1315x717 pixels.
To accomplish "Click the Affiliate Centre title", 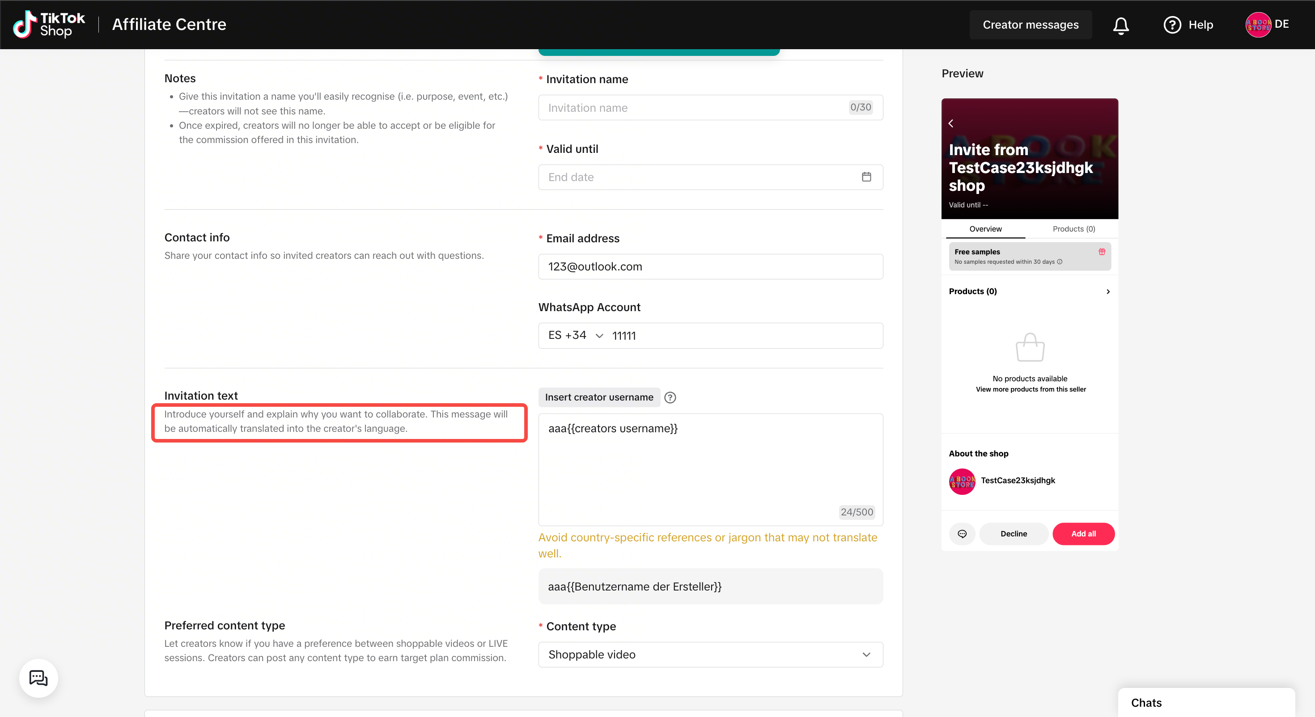I will tap(169, 25).
